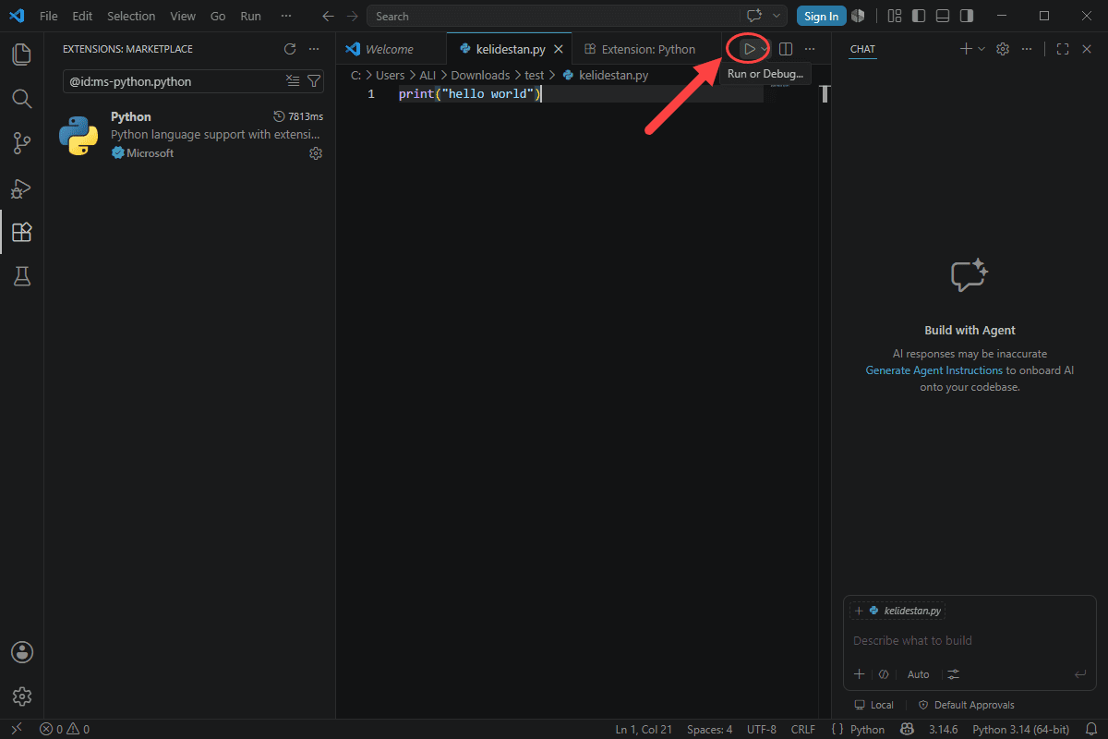Screen dimensions: 1108x739
Task: Open the agent mode picker in chat input
Action: point(884,674)
